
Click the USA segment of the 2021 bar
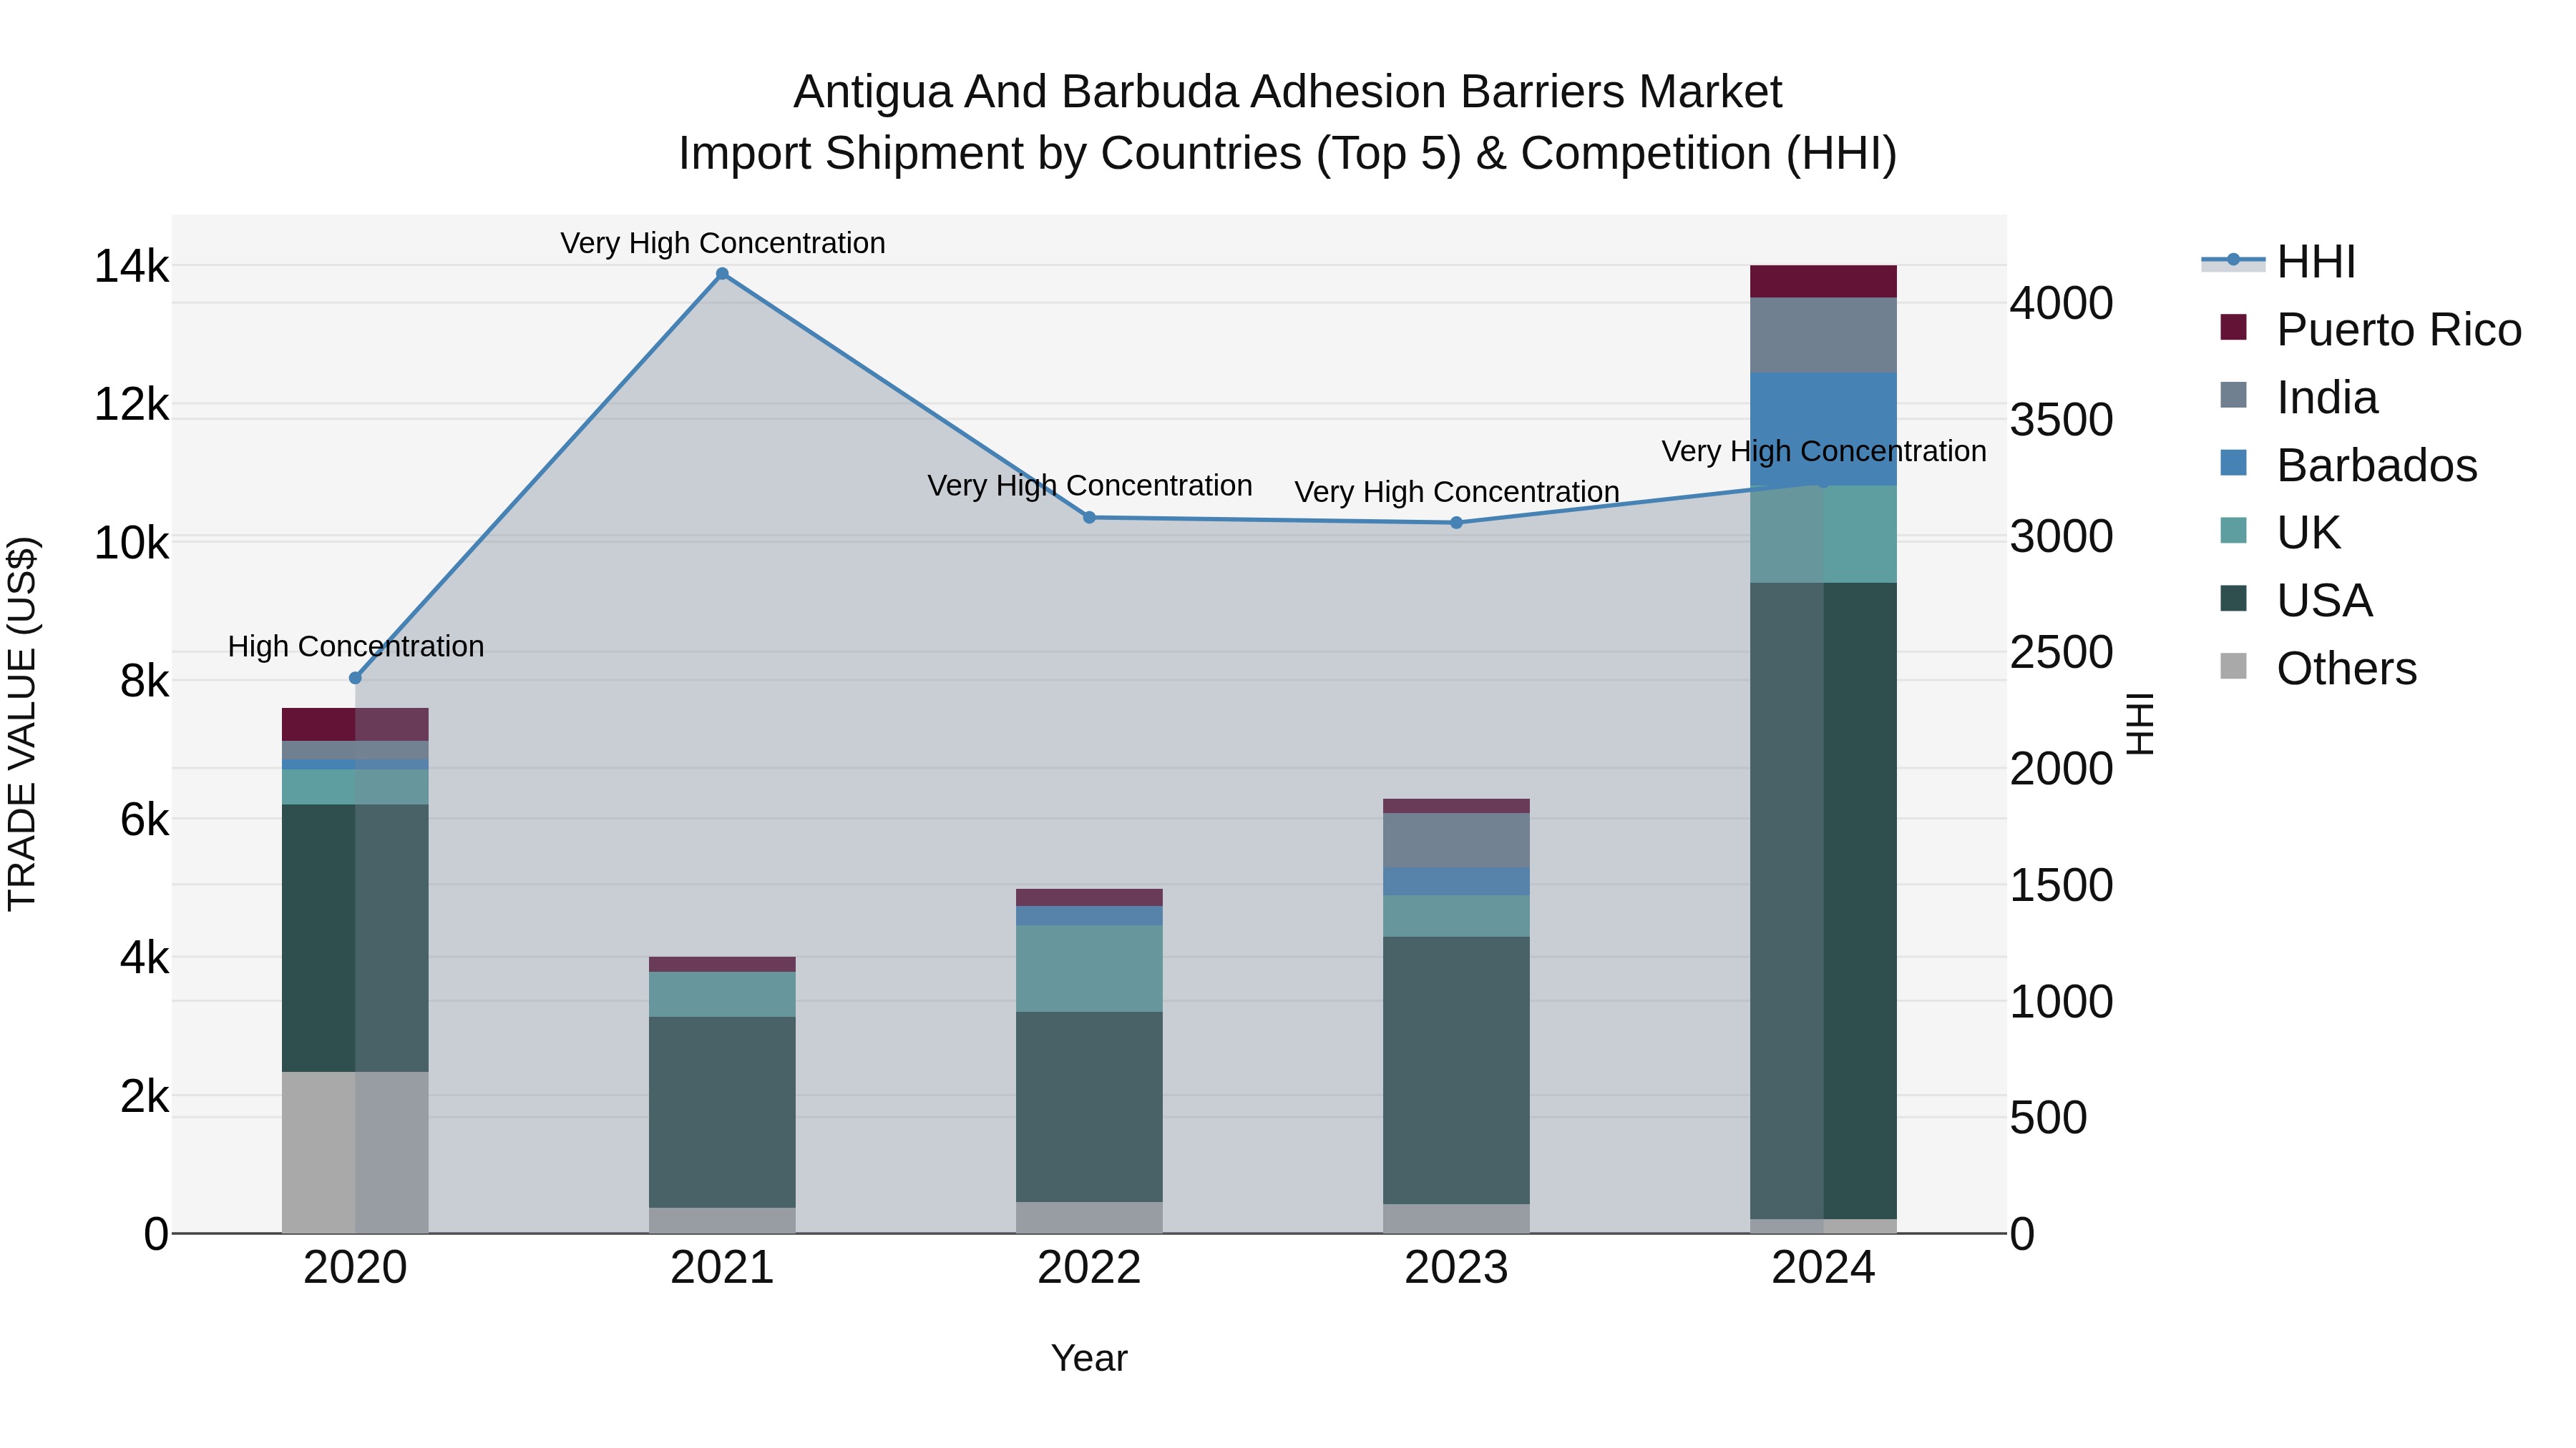722,1112
